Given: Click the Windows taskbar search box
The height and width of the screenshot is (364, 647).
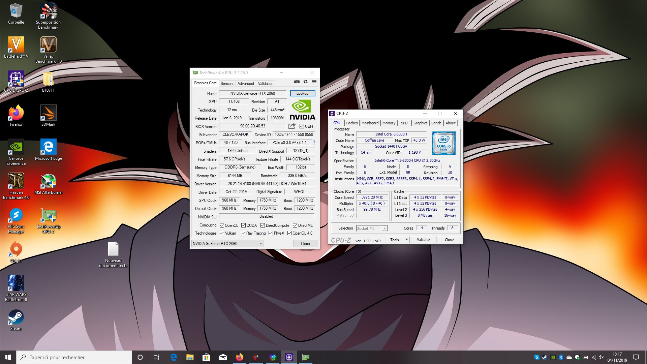Looking at the screenshot, I should [74, 357].
